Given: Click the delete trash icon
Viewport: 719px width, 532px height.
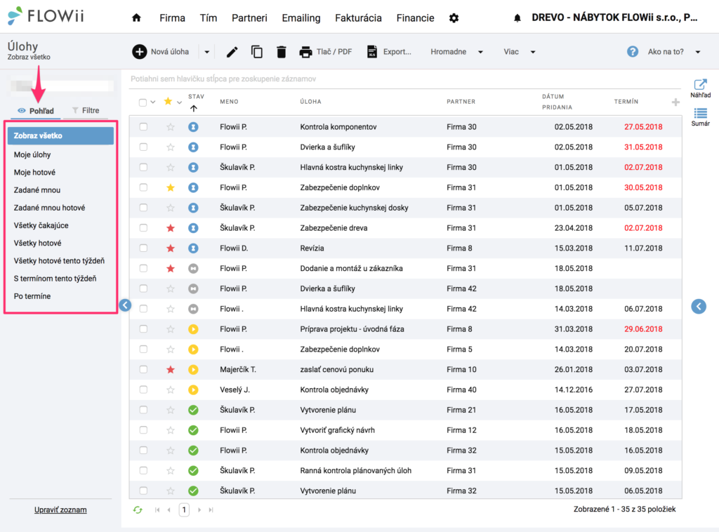Looking at the screenshot, I should tap(281, 52).
